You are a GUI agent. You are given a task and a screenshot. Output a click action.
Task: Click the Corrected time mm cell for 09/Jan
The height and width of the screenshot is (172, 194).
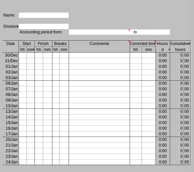(149, 100)
